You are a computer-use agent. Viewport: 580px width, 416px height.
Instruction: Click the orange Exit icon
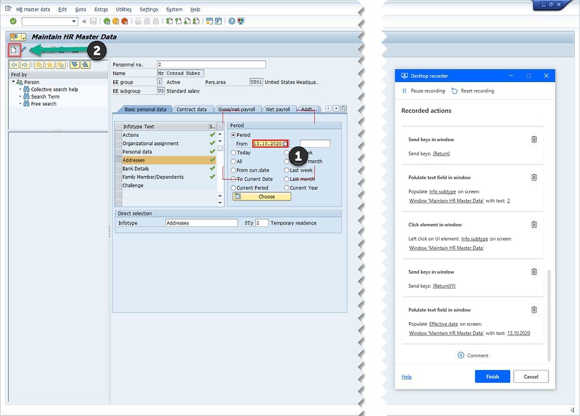coord(116,21)
